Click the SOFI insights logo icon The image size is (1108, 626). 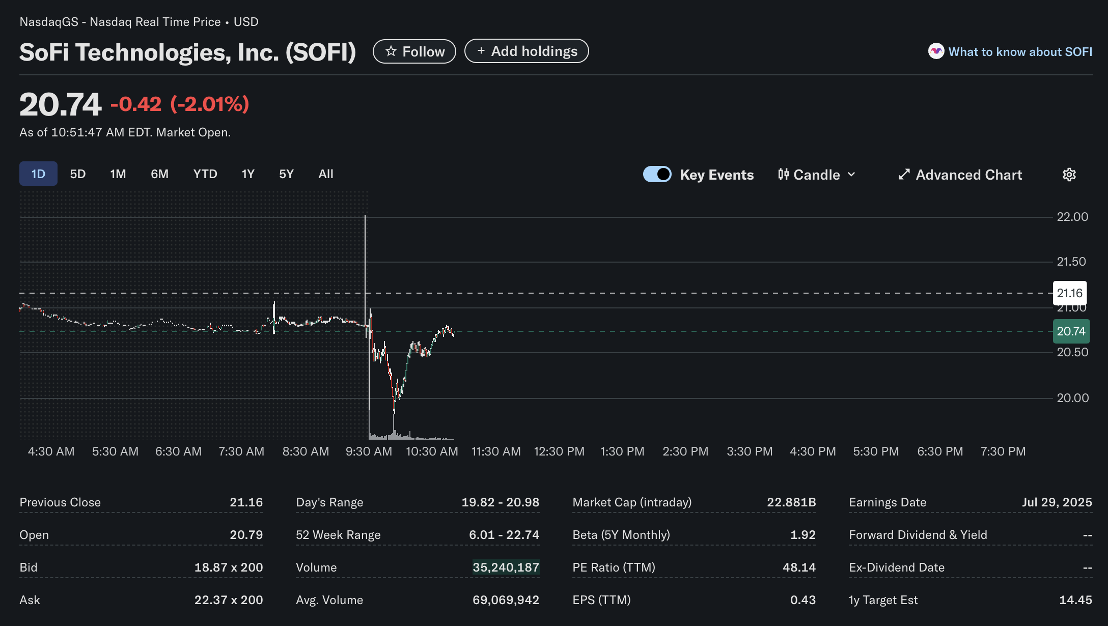click(x=936, y=51)
